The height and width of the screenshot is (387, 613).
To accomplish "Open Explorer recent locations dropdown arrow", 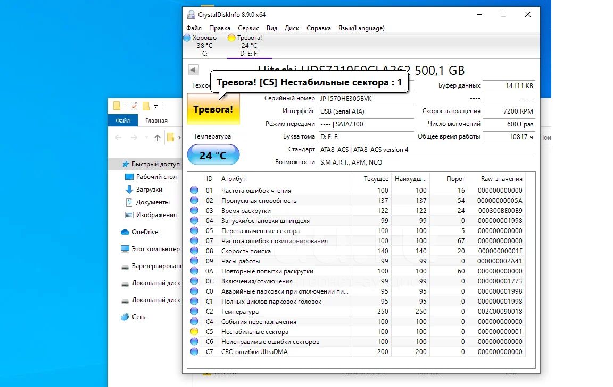I will click(x=146, y=137).
